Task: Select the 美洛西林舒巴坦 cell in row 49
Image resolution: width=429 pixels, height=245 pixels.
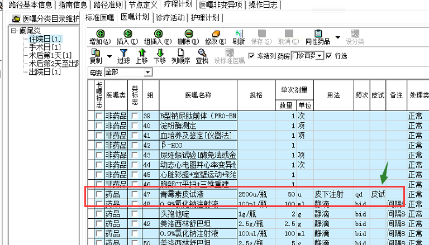Action: [x=198, y=224]
